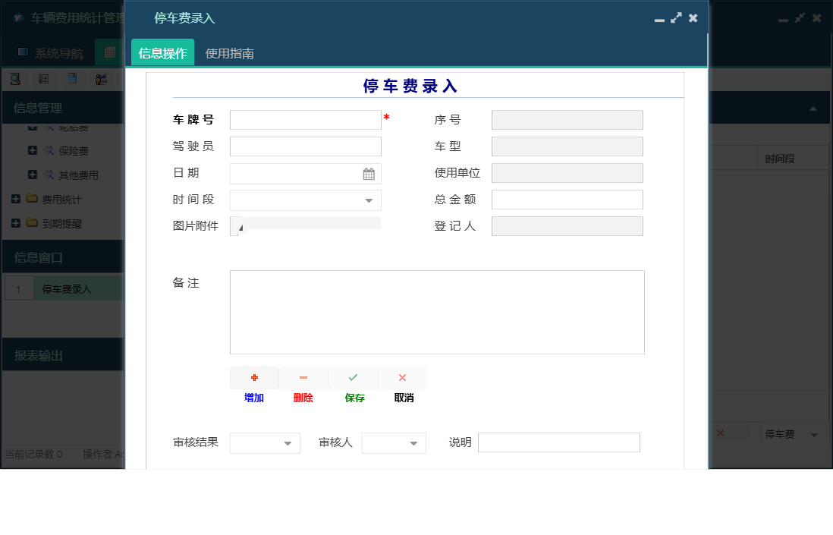Viewport: 833px width, 535px height.
Task: Select the 信息操作 tab
Action: (162, 54)
